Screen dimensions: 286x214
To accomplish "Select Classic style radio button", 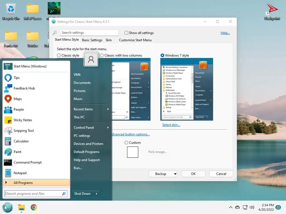I will tap(59, 55).
